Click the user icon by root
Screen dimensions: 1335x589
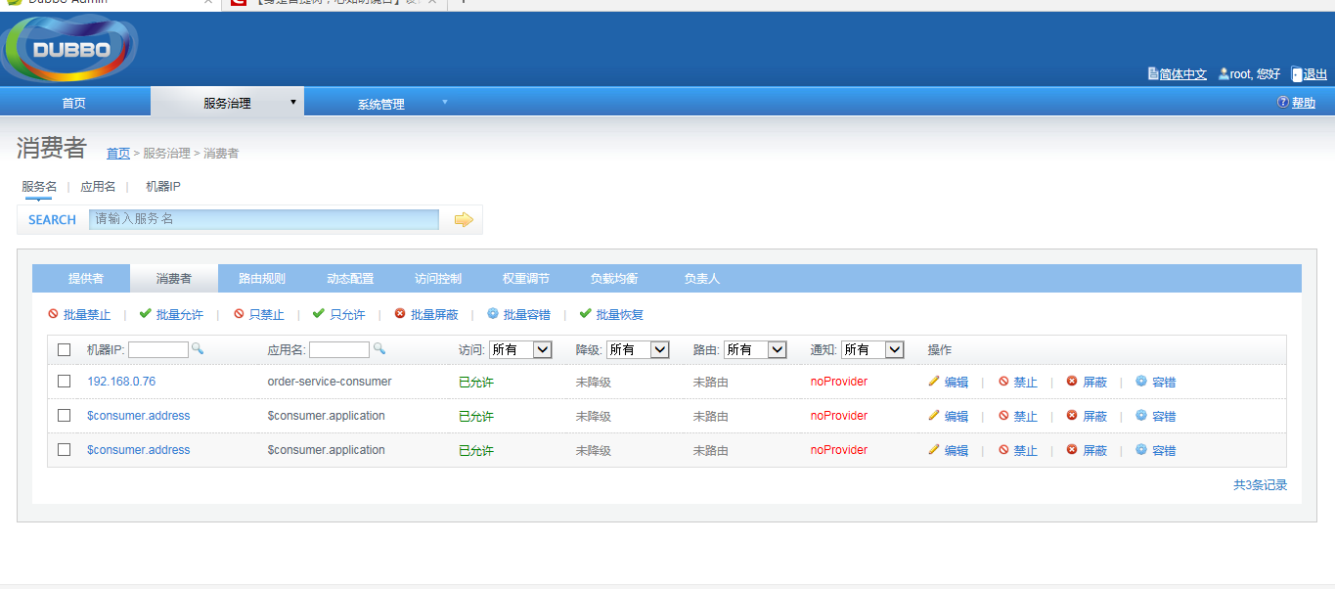(x=1224, y=73)
